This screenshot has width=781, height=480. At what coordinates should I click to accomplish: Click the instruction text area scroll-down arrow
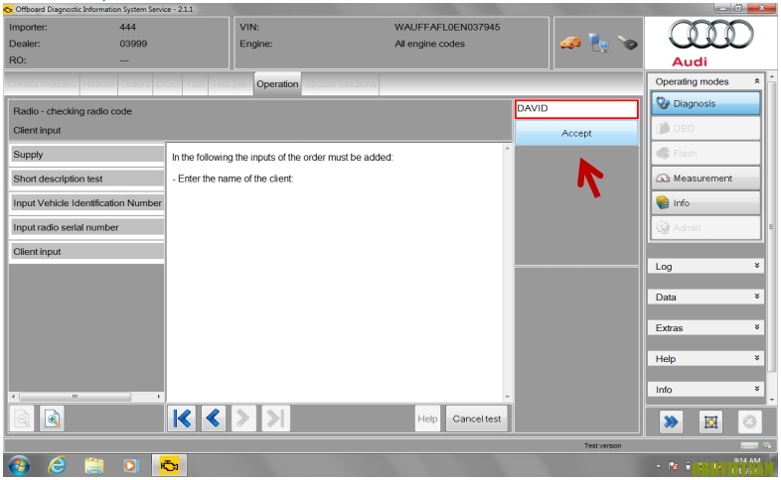pyautogui.click(x=507, y=397)
